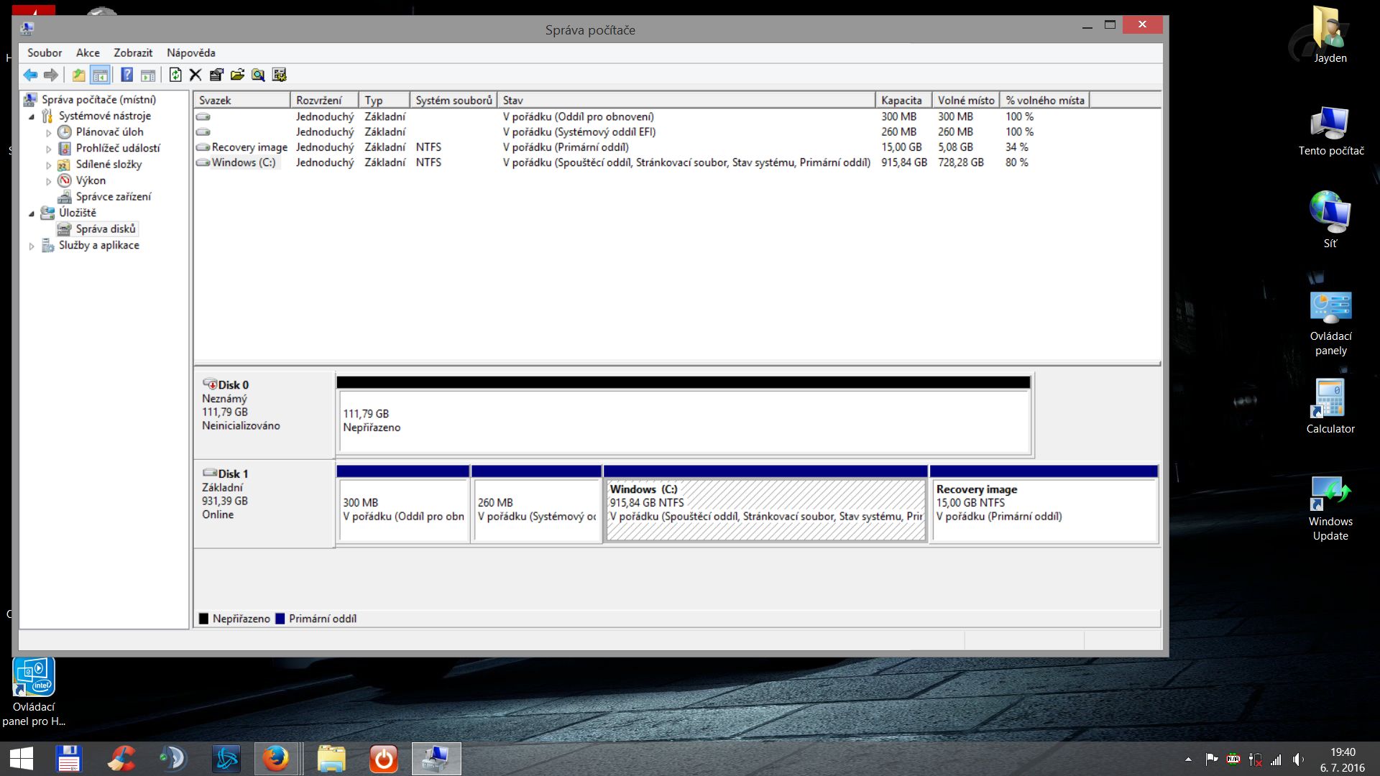Open Firefox from the taskbar
1380x776 pixels.
275,759
